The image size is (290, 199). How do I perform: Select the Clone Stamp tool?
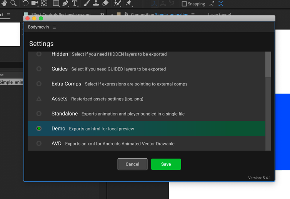96,3
